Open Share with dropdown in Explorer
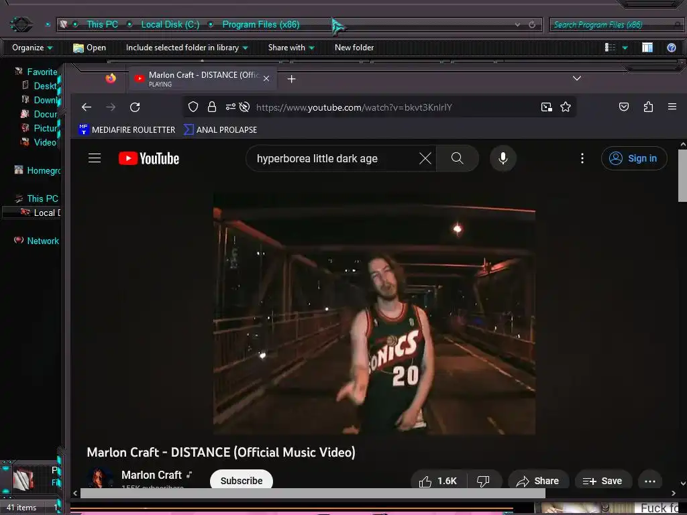Screen dimensions: 687x515 point(291,48)
